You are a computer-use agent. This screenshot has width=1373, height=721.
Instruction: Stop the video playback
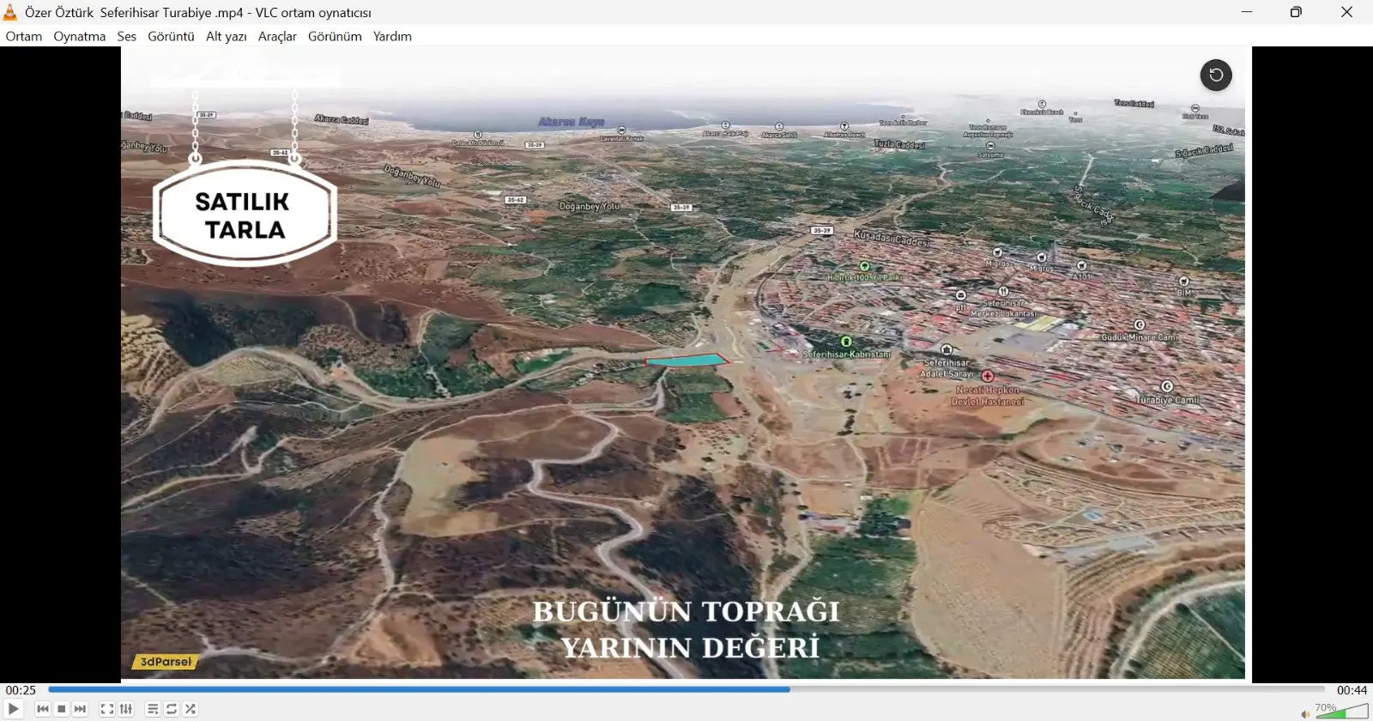tap(62, 709)
